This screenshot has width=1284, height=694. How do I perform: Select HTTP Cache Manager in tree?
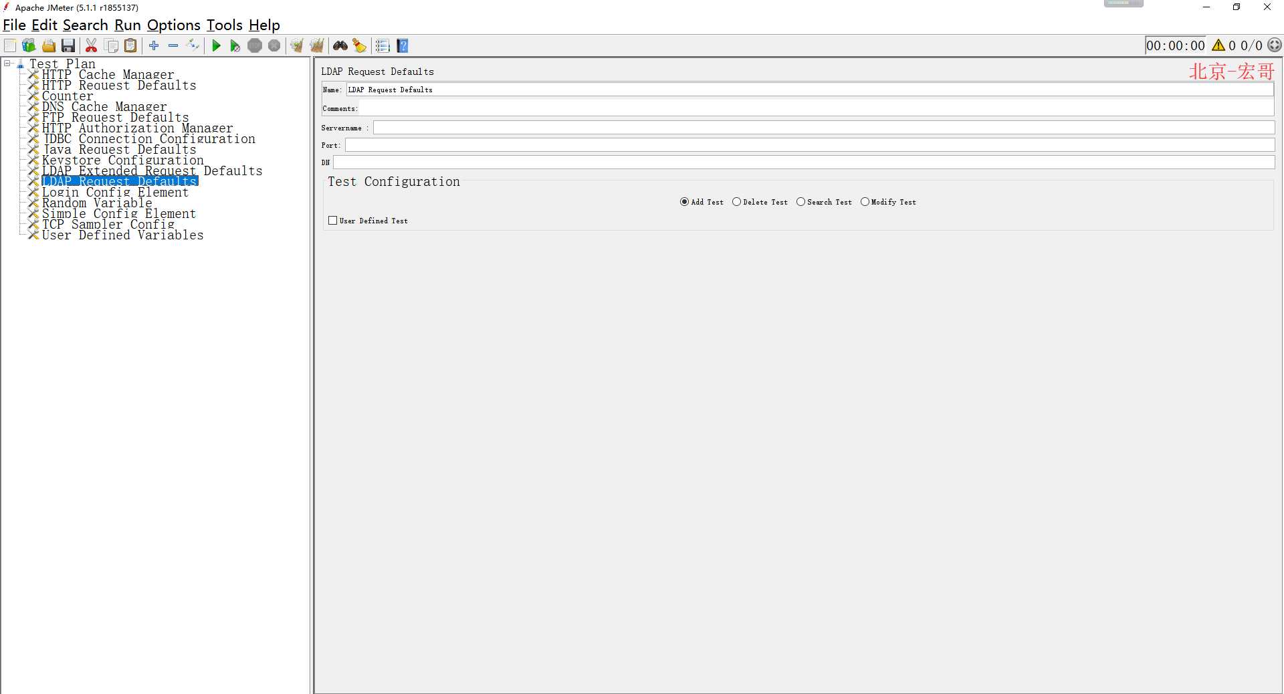[x=108, y=75]
